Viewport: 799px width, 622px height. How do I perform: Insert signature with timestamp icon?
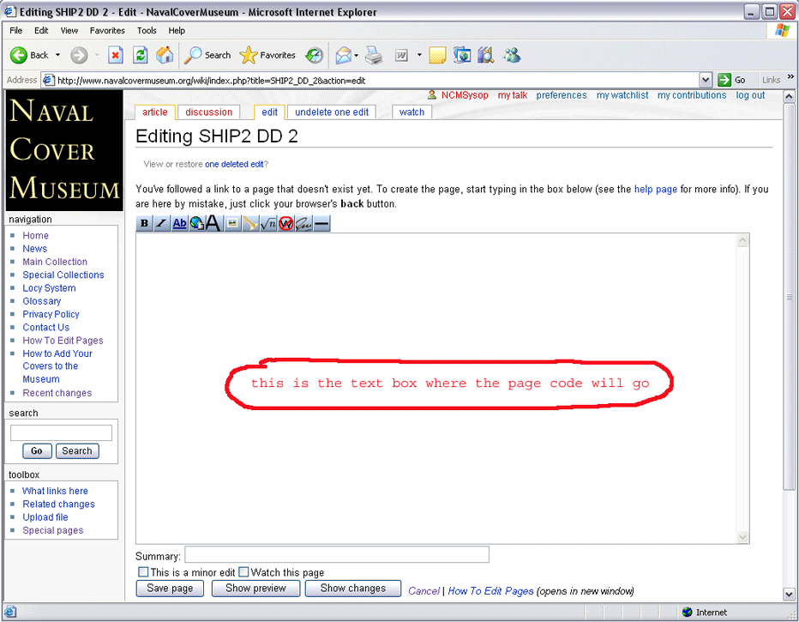pos(303,224)
